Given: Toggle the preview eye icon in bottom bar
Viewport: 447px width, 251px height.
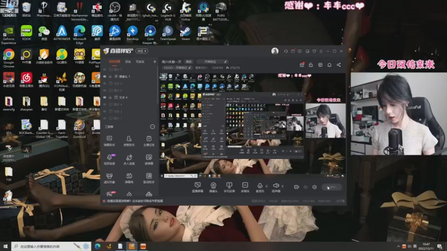Looking at the screenshot, I should pyautogui.click(x=306, y=187).
